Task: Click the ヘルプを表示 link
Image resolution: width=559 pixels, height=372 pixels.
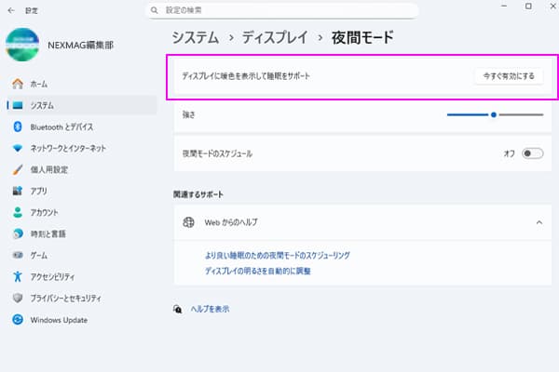Action: 210,309
